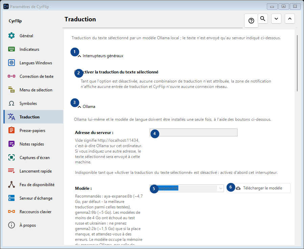Click the Modèle label text
304x249 pixels.
pos(83,188)
